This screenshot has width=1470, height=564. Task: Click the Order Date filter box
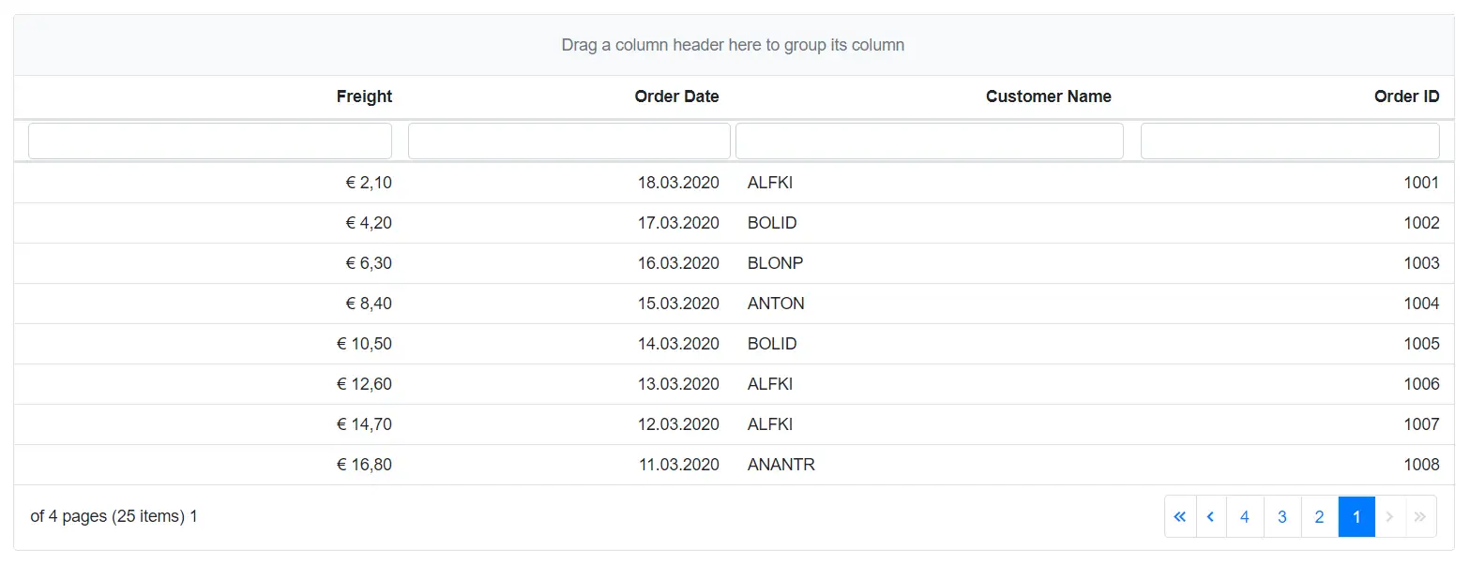[x=568, y=140]
